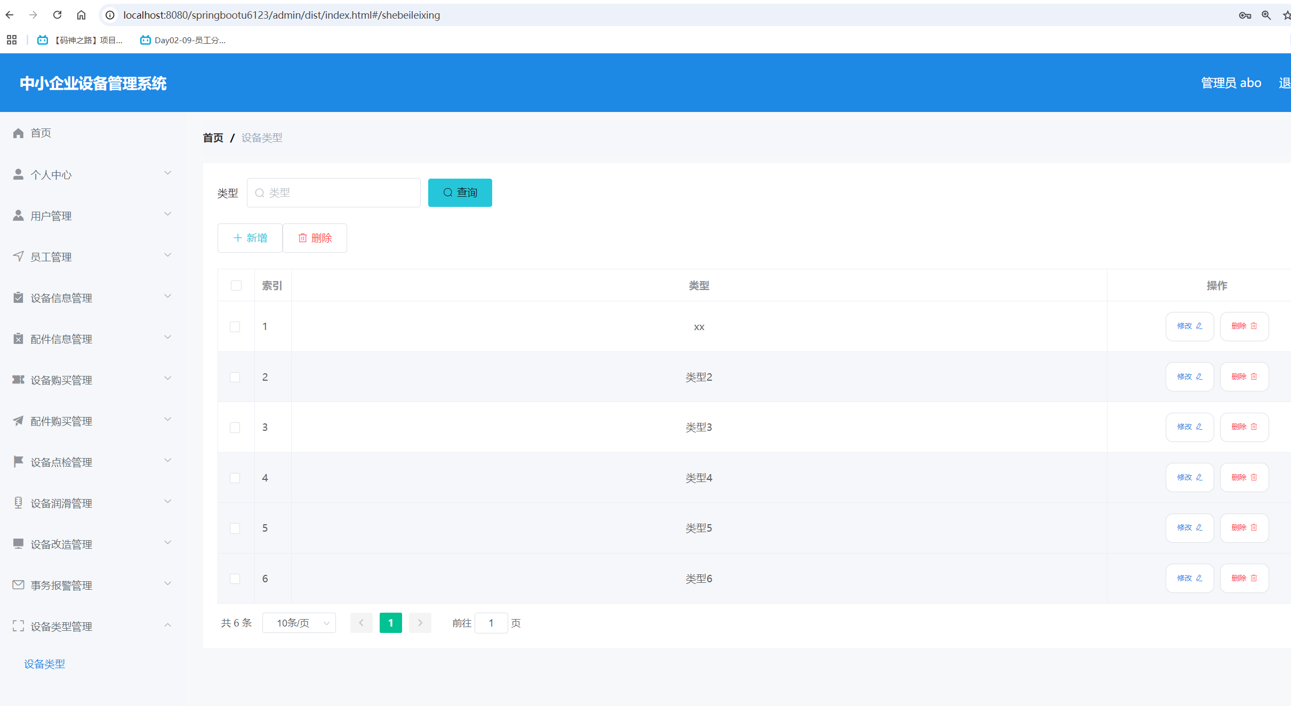Screen dimensions: 1291x706
Task: Click 修改 button for row 类型3
Action: pos(1189,427)
